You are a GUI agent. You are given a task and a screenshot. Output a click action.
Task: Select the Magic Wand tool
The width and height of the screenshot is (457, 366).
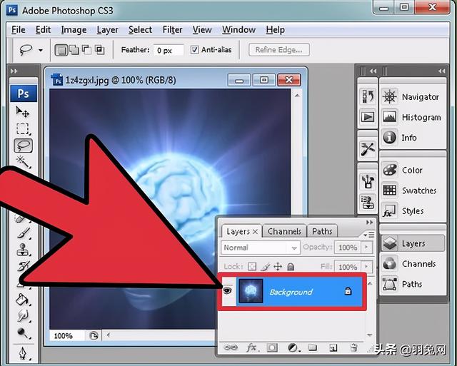pyautogui.click(x=23, y=161)
